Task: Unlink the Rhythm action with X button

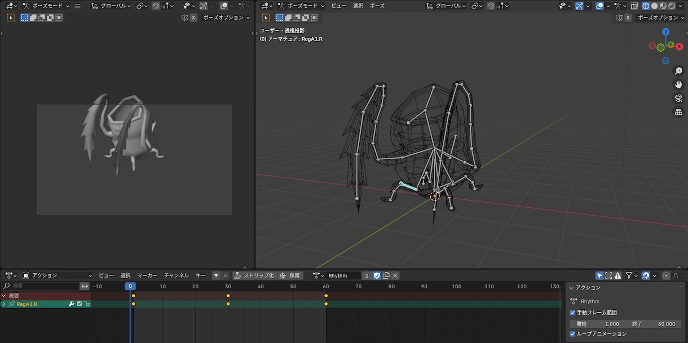Action: pyautogui.click(x=395, y=275)
